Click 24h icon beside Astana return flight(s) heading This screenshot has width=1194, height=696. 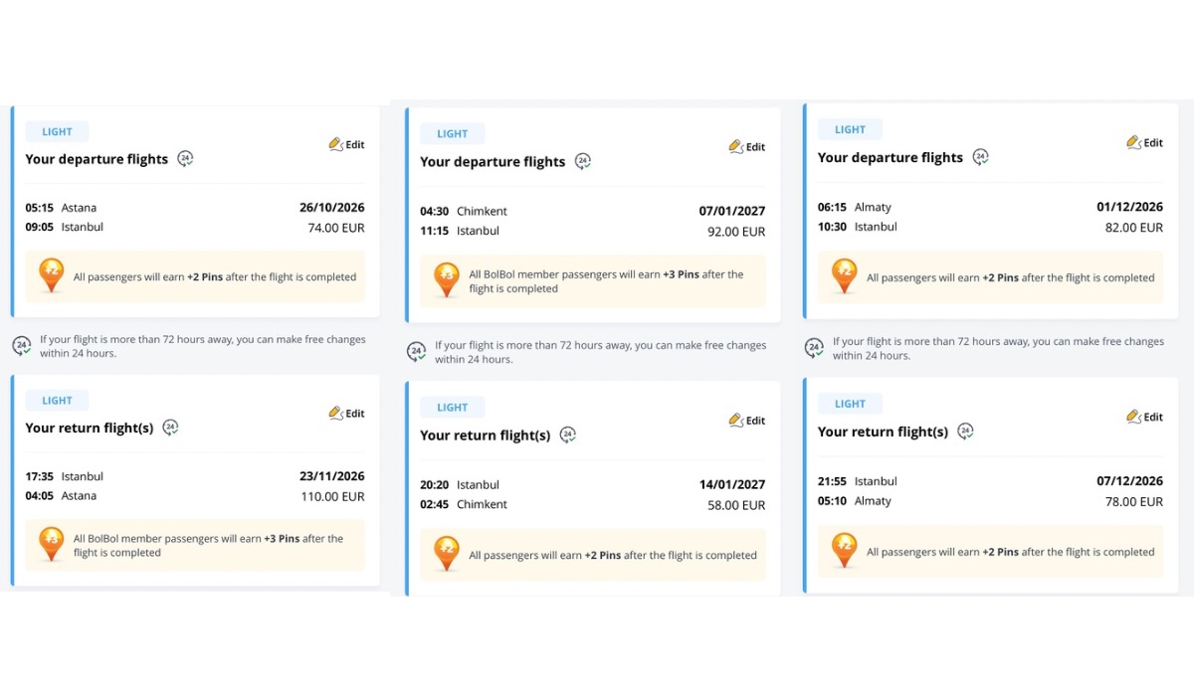point(171,428)
